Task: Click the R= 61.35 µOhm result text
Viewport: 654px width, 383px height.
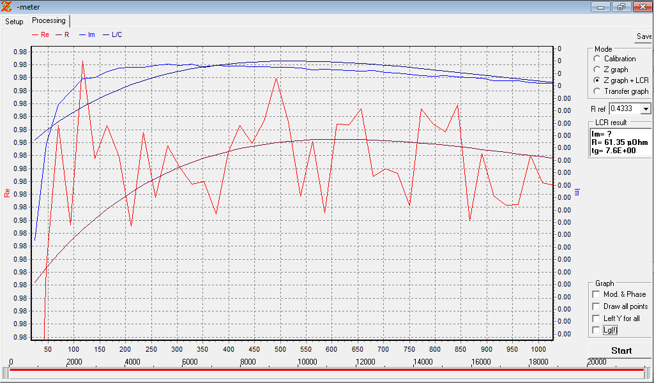Action: [x=620, y=142]
